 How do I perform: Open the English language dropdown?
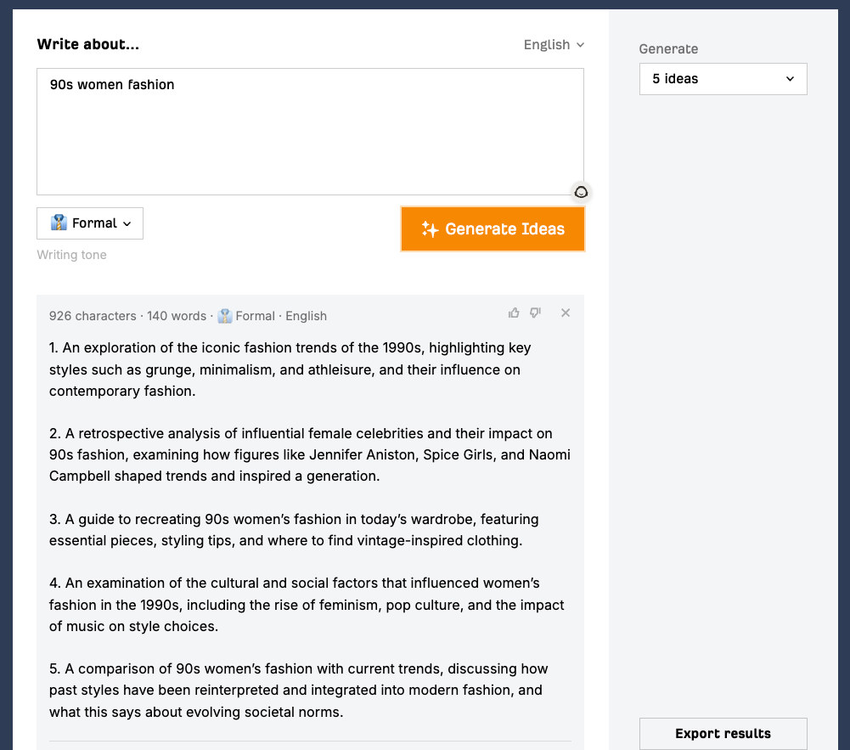tap(554, 45)
